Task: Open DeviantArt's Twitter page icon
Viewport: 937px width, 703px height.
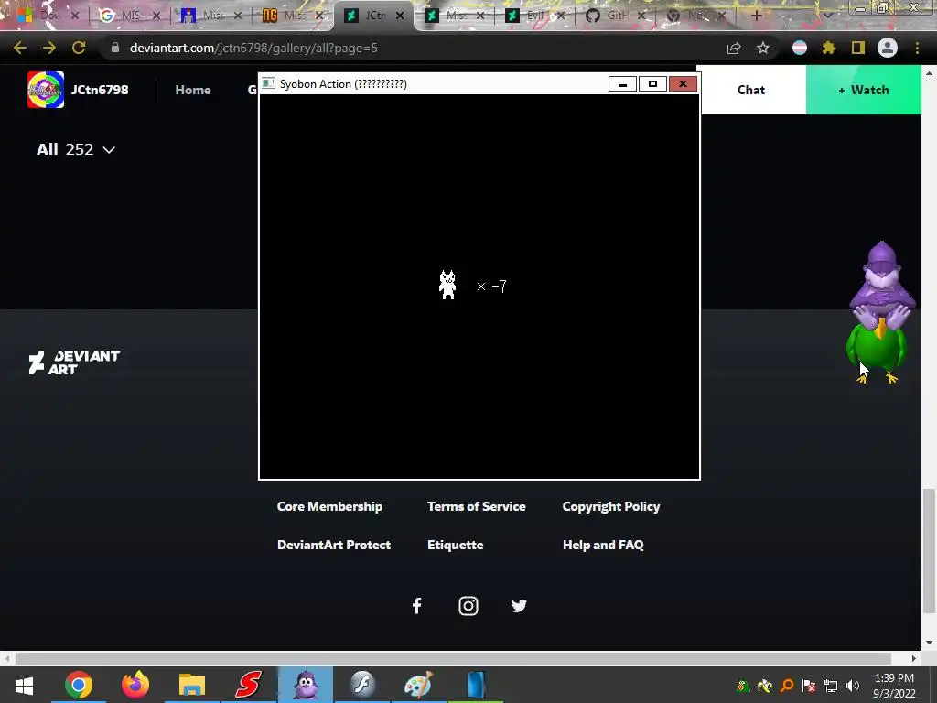Action: [520, 606]
